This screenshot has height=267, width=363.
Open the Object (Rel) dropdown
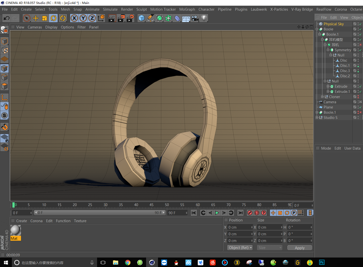coord(240,247)
